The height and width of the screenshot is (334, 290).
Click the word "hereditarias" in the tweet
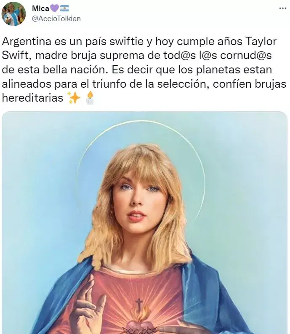[32, 98]
